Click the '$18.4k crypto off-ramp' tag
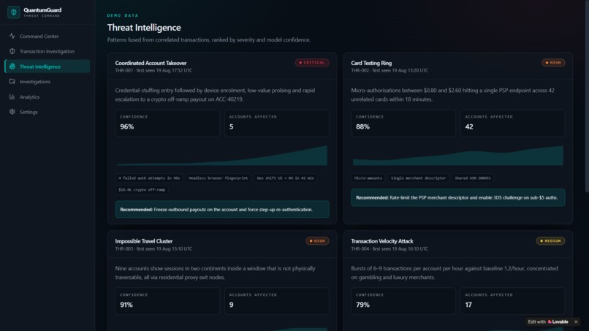This screenshot has height=331, width=589. coord(142,190)
